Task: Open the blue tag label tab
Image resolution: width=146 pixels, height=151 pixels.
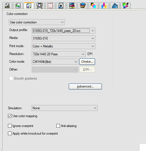Action: click(115, 6)
